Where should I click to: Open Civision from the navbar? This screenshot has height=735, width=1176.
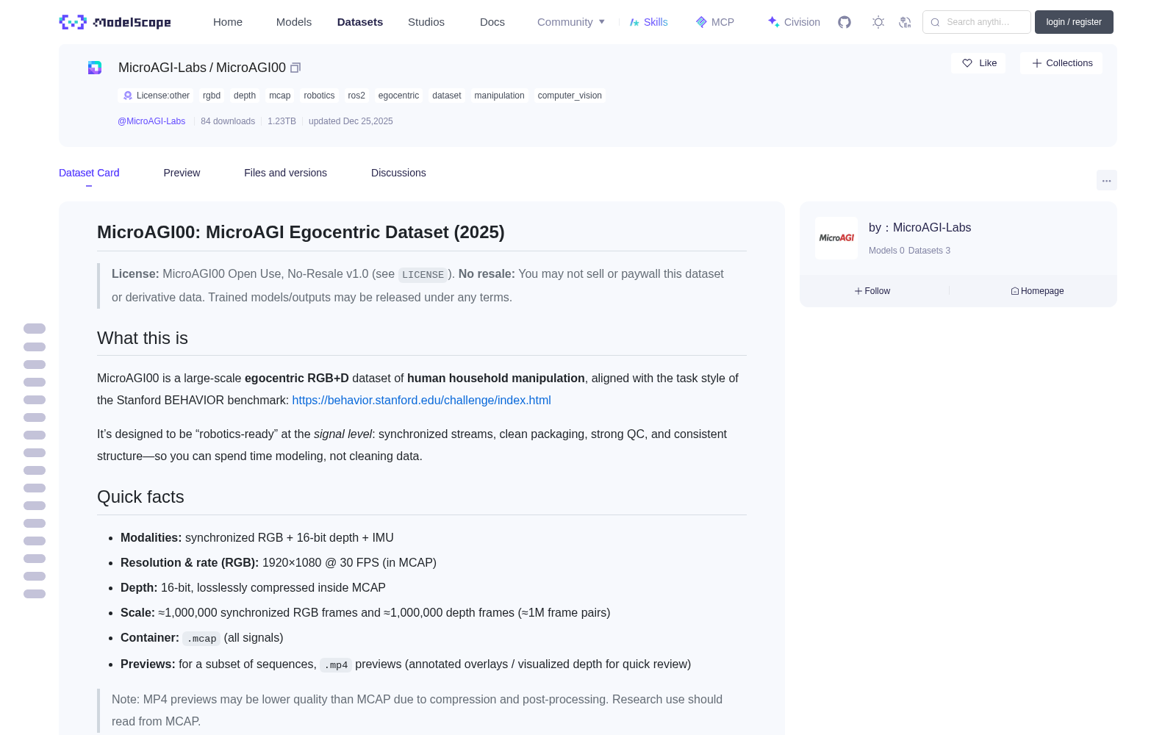tap(794, 22)
